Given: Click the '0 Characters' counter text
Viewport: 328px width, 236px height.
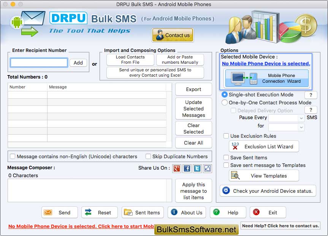Looking at the screenshot, I should click(23, 175).
